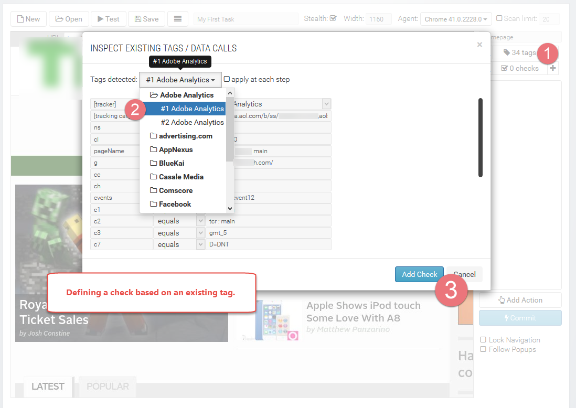The width and height of the screenshot is (576, 408).
Task: Click author link 'Josh Constine'
Action: coord(49,334)
